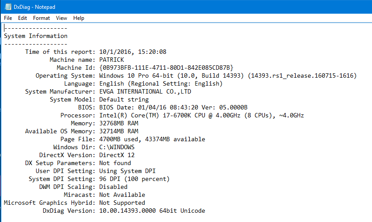Click DWM DPI Scaling 'Disabled' value
Screen dimensions: 372x222
tap(113, 187)
